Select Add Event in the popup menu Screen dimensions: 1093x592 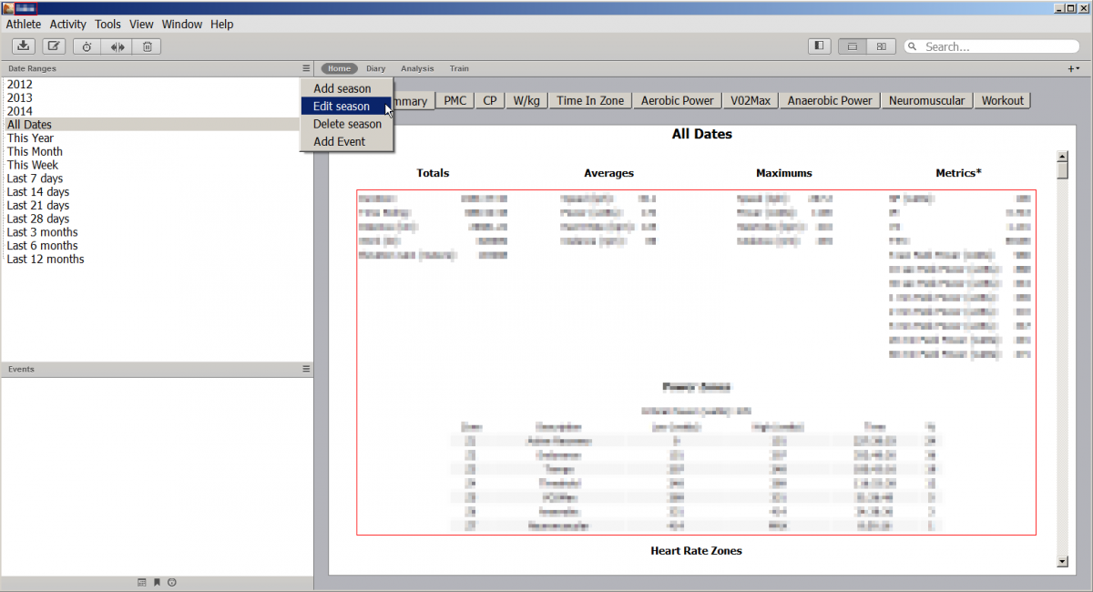tap(339, 141)
